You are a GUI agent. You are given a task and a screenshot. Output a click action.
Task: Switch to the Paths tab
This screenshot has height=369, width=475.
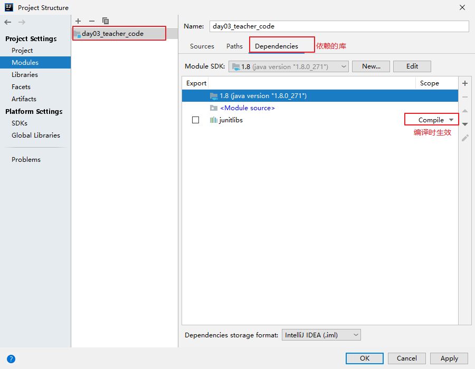click(234, 46)
